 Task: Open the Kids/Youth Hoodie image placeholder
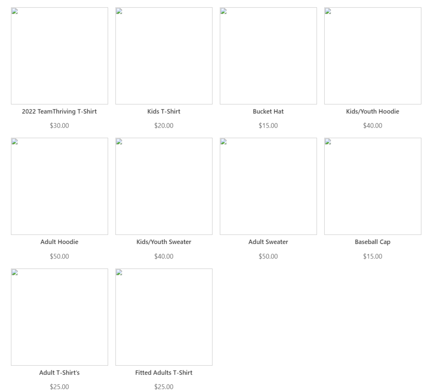click(x=373, y=56)
